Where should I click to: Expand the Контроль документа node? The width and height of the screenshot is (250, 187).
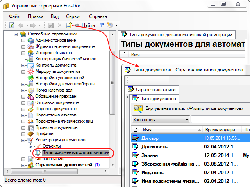coord(23,65)
